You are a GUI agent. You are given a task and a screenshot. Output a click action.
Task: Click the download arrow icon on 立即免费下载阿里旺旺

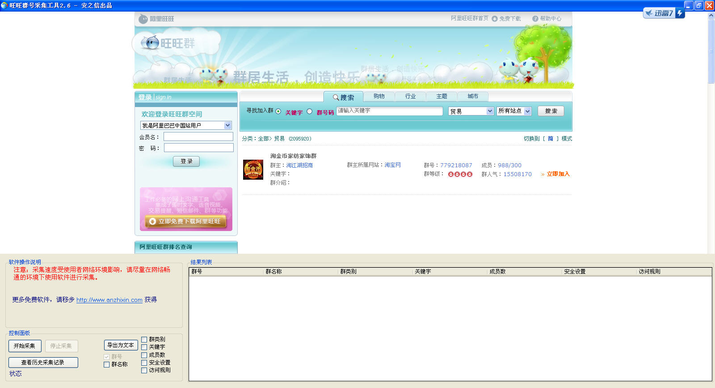point(152,221)
